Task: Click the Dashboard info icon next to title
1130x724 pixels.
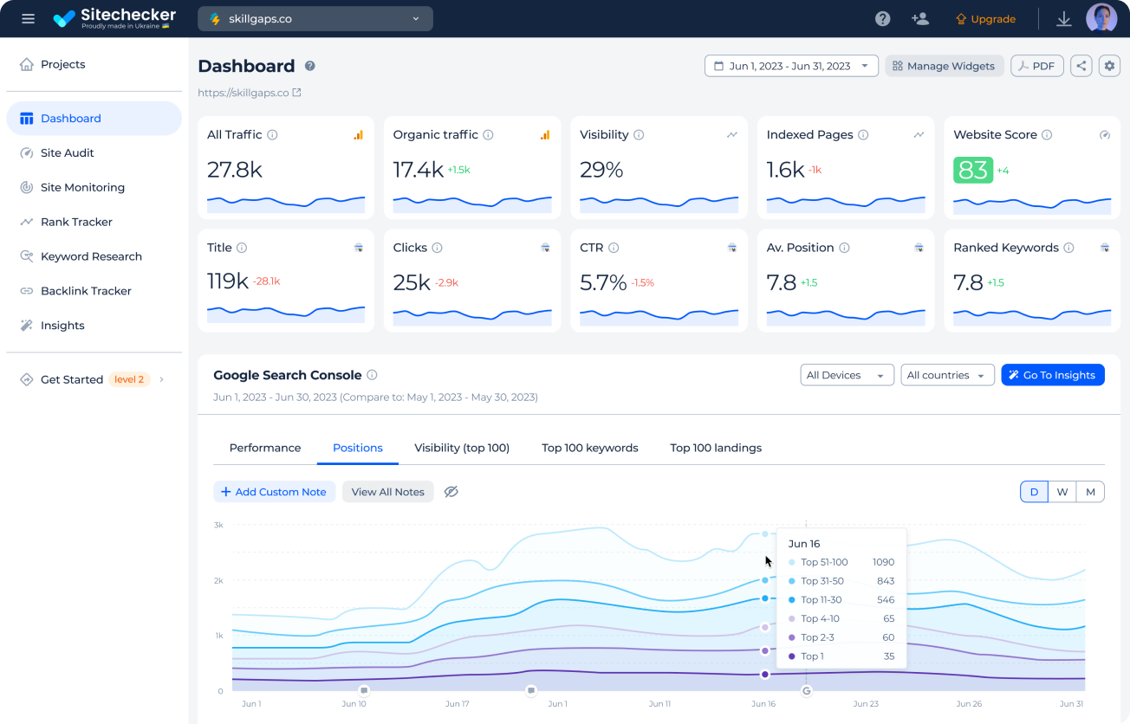Action: coord(309,66)
